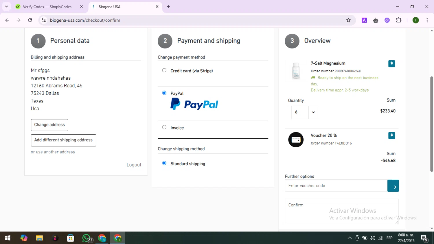Remove 7-Salt Magnesium item with trash icon

pyautogui.click(x=391, y=63)
